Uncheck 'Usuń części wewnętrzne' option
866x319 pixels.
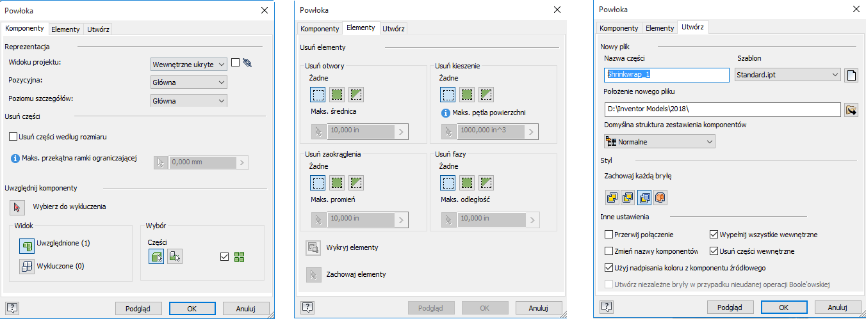(x=715, y=251)
